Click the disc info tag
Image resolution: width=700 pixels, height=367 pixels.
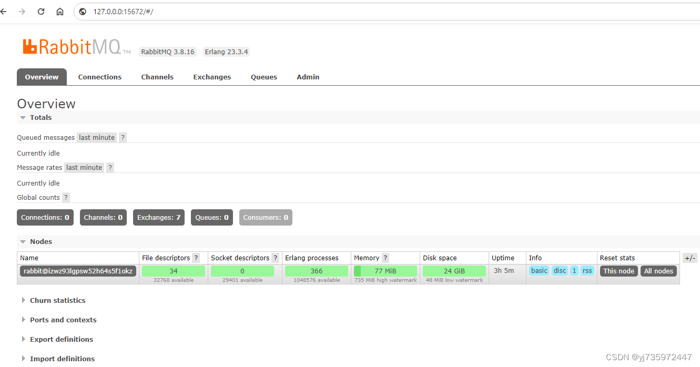click(x=560, y=271)
